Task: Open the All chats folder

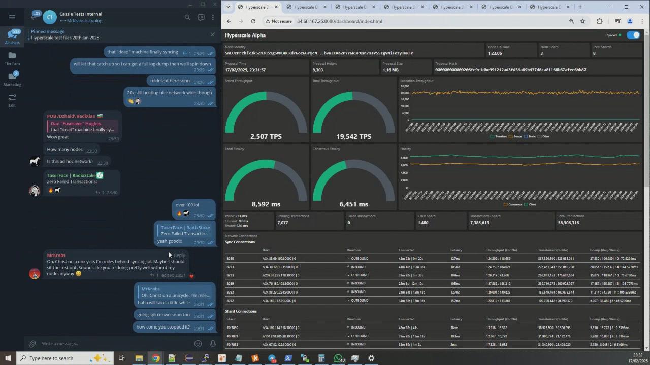Action: [12, 36]
